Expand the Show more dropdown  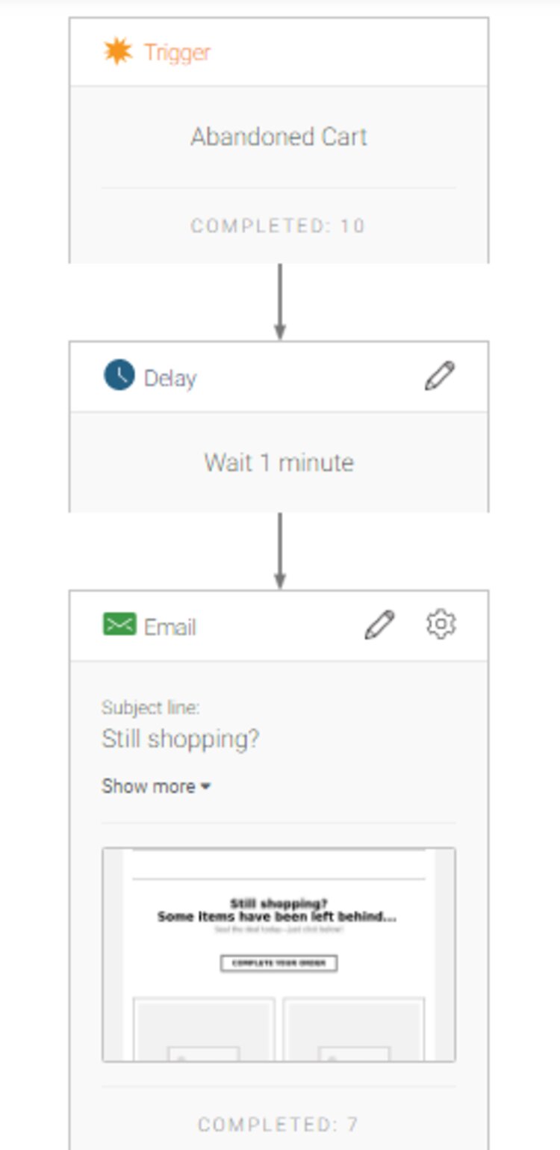[x=156, y=786]
